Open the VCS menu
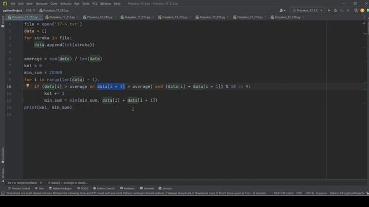Screen dimensions: 369x207 click(95, 4)
